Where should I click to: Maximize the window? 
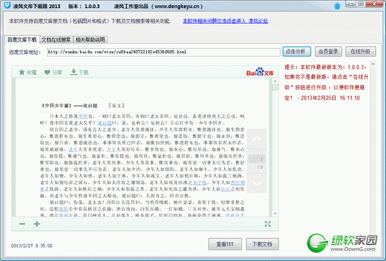point(361,4)
